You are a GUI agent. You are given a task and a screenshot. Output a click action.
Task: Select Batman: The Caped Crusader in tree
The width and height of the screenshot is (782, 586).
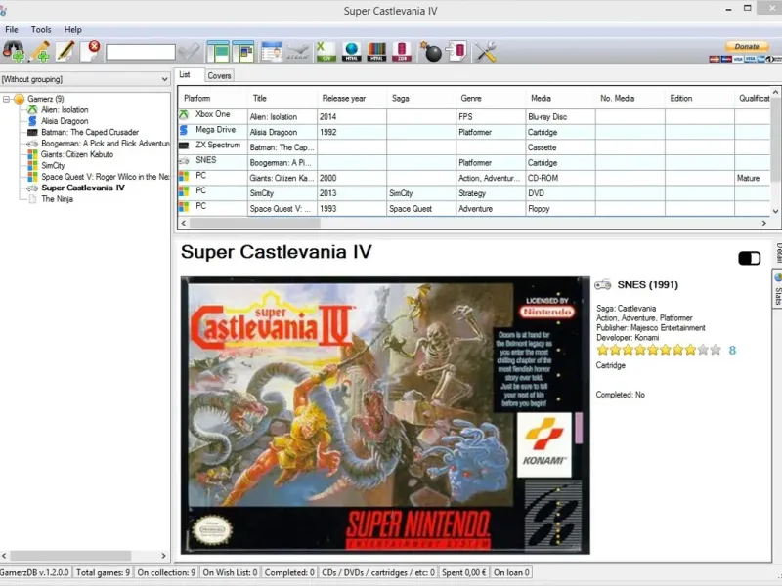click(x=90, y=132)
